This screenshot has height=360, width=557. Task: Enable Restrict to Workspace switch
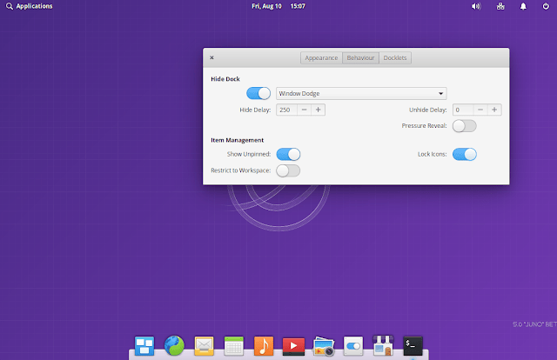288,170
